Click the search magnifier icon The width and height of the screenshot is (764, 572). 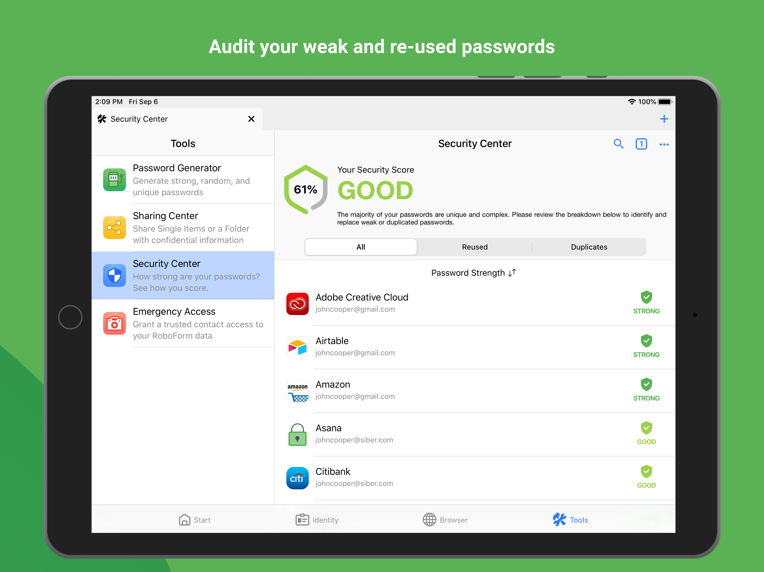pyautogui.click(x=618, y=144)
